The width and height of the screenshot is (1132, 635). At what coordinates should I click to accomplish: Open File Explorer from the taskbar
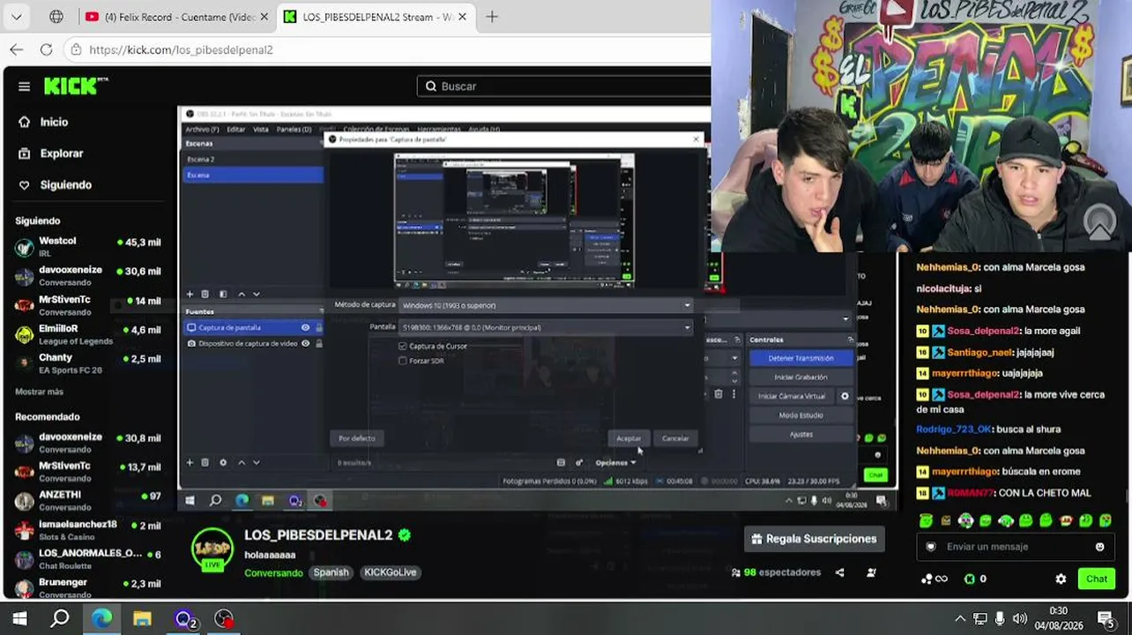tap(142, 618)
